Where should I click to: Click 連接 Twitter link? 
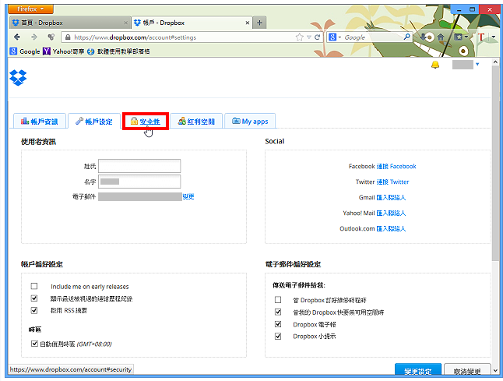coord(392,182)
